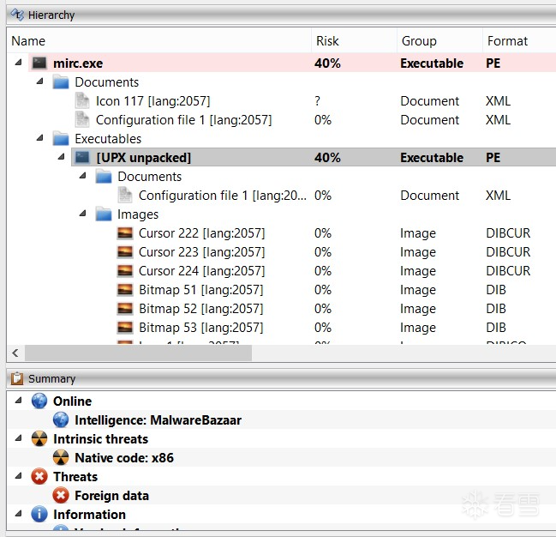Image resolution: width=556 pixels, height=537 pixels.
Task: Select Icon 117 [lang:2057] entry
Action: 152,101
